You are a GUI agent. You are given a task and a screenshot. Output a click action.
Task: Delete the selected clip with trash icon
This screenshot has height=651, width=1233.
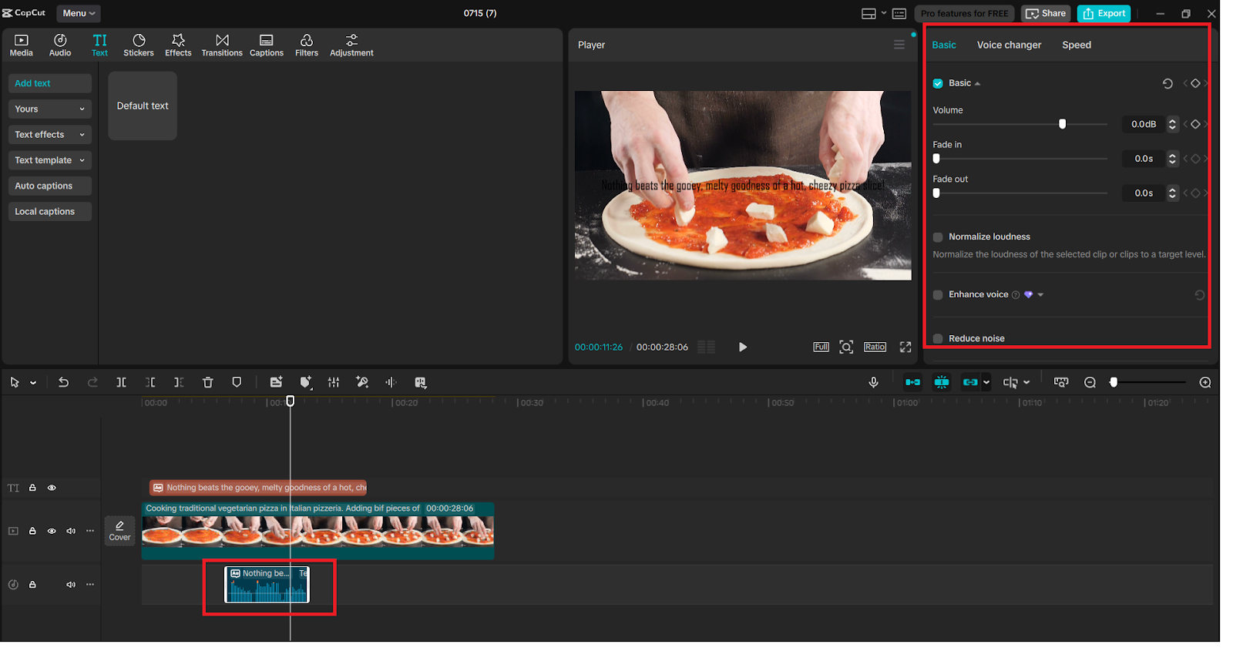pyautogui.click(x=207, y=382)
